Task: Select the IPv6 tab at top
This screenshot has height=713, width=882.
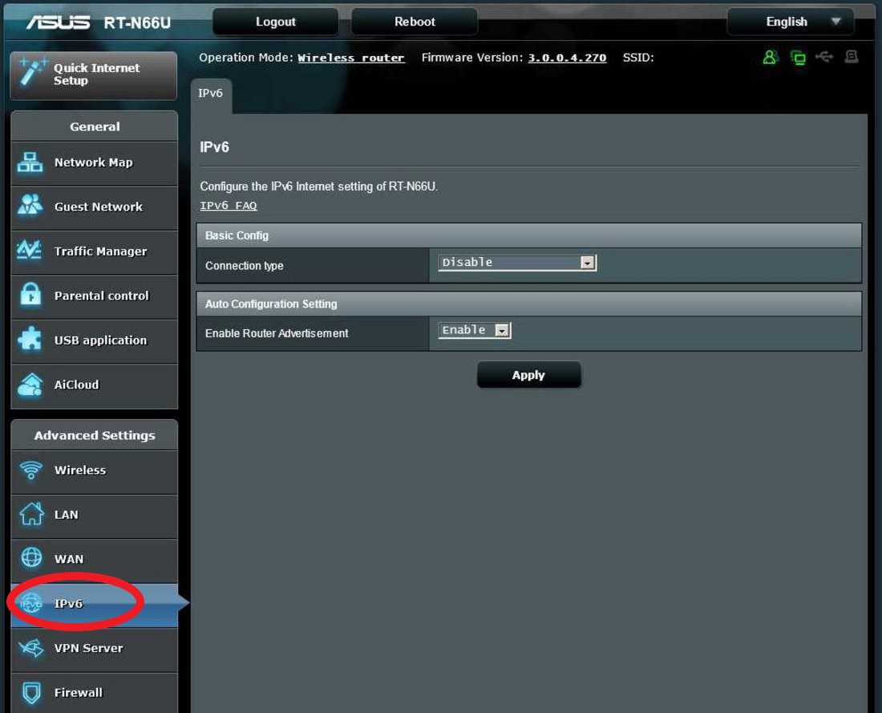Action: tap(211, 94)
